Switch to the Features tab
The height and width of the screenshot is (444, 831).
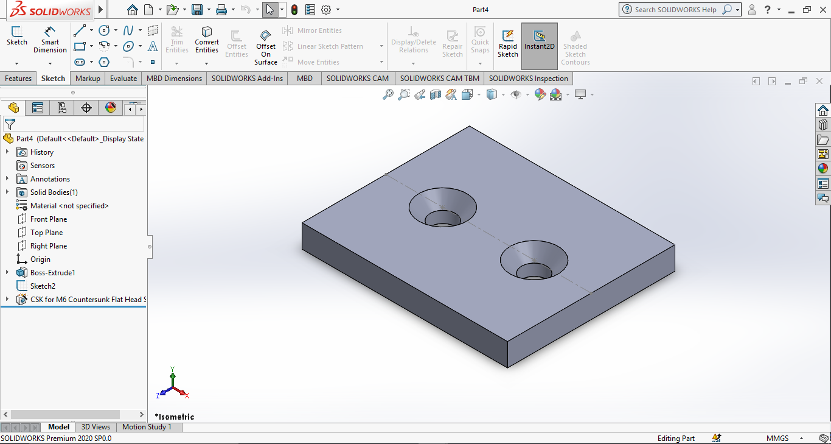[x=18, y=79]
